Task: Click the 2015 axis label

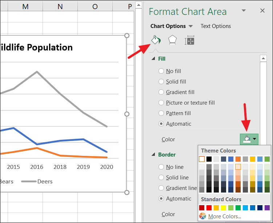Action: click(x=13, y=167)
